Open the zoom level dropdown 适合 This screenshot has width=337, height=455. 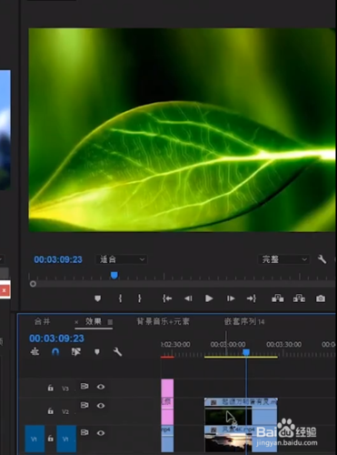122,259
